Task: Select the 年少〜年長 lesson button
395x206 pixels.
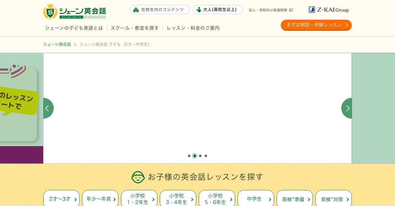Action: pos(100,198)
